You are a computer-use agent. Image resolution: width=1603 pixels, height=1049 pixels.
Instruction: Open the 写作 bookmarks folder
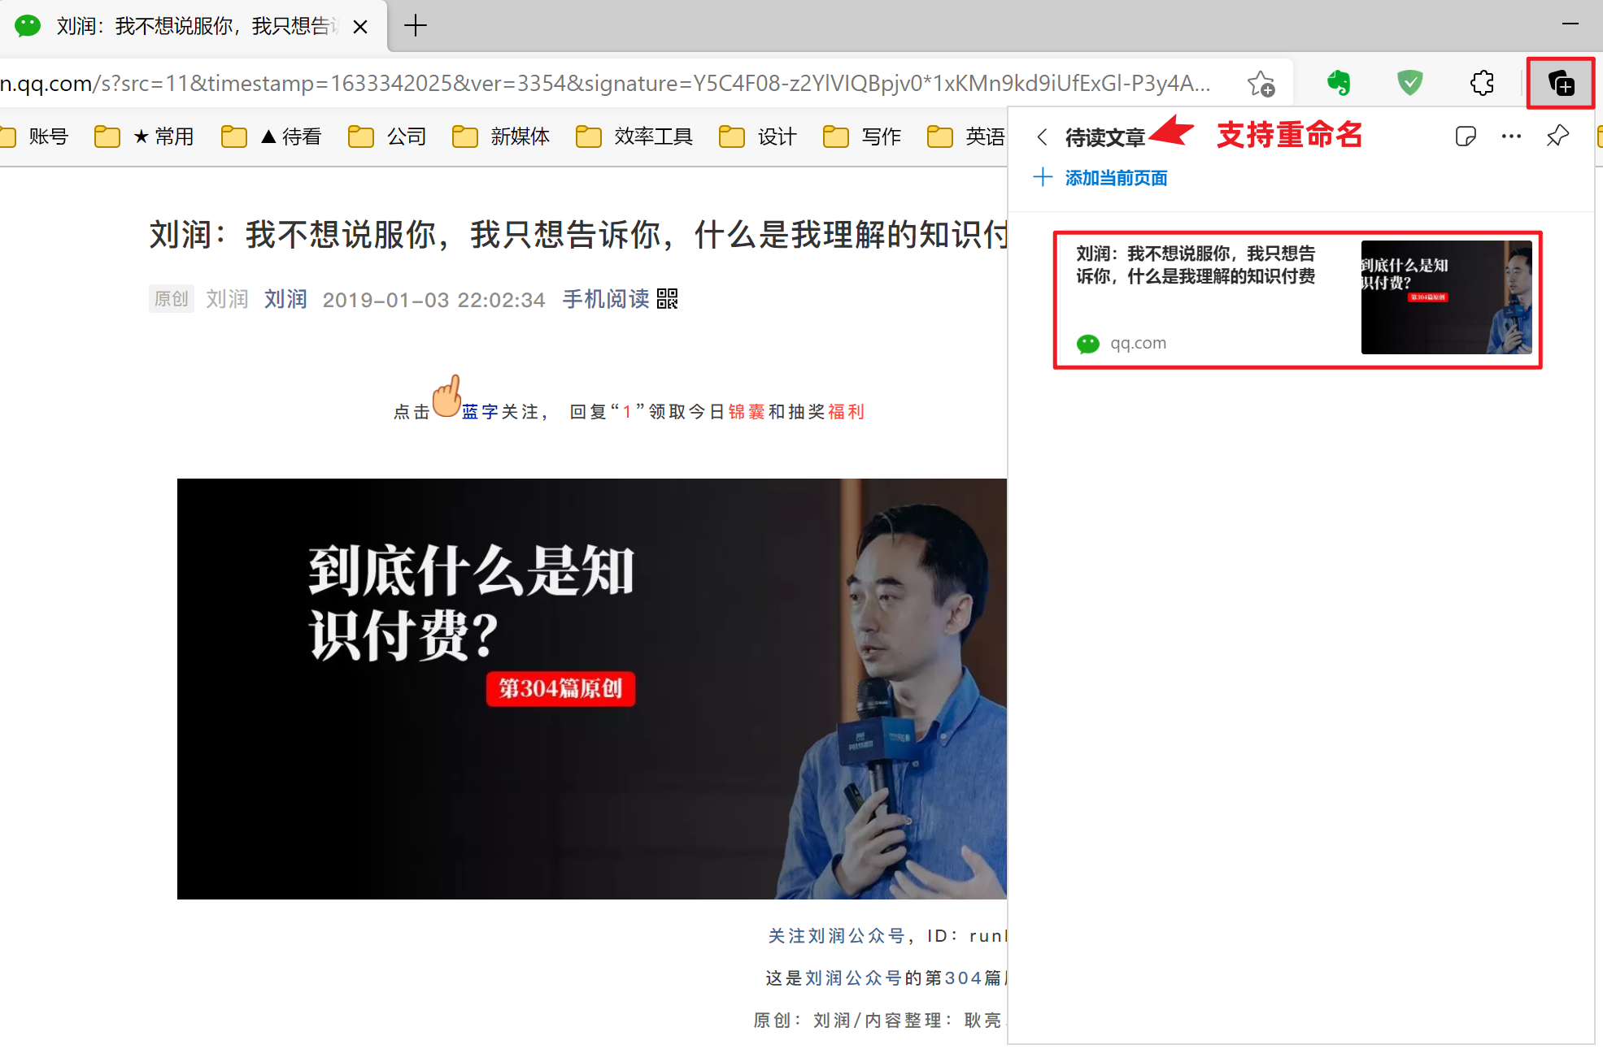point(862,137)
